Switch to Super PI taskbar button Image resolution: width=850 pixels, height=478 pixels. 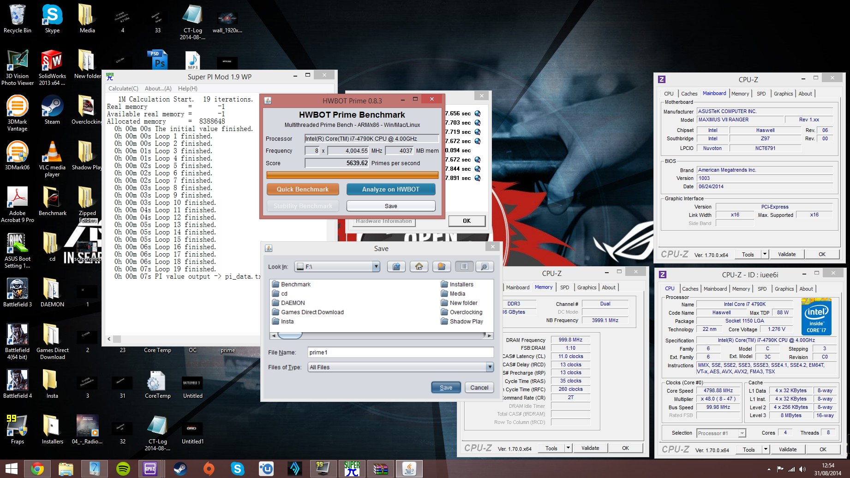tap(352, 469)
